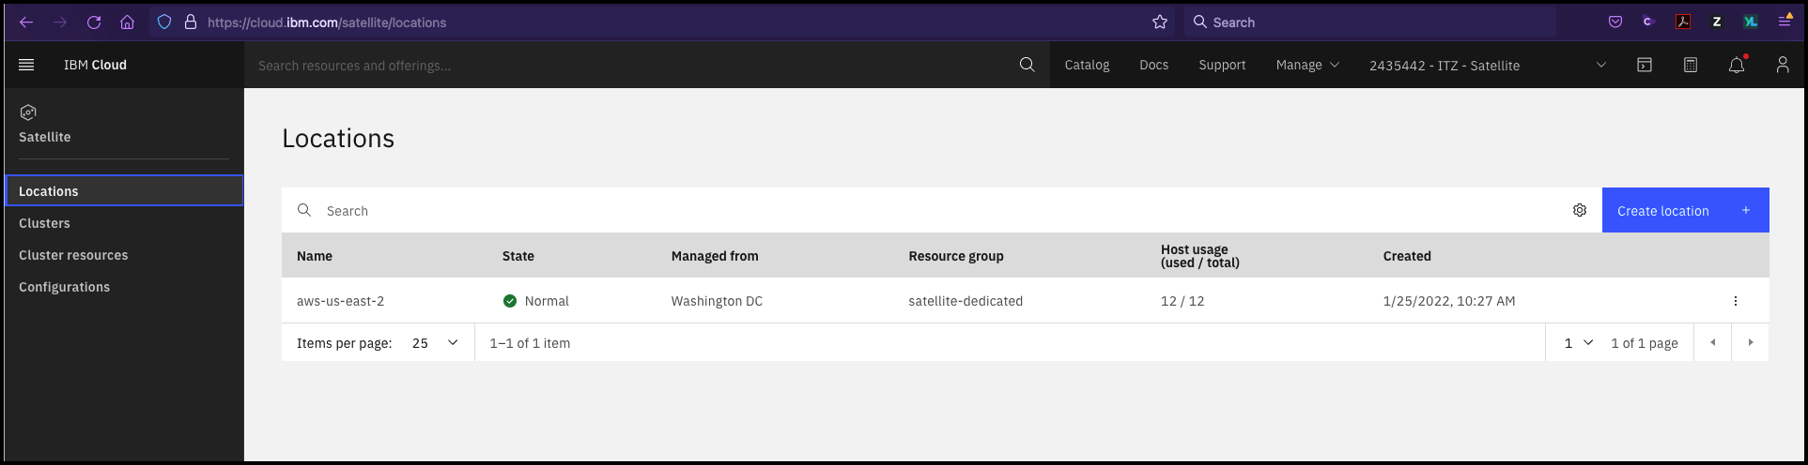Click the notifications bell icon
Screen dimensions: 1808x465
point(1737,65)
